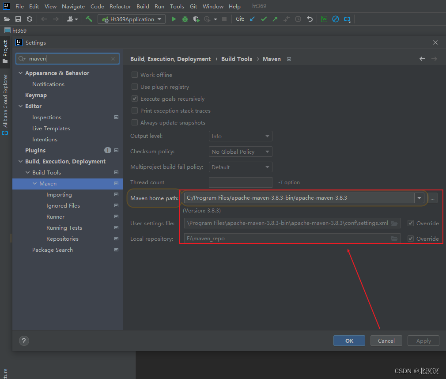The image size is (446, 379).
Task: Select Repositories under Maven
Action: click(62, 239)
